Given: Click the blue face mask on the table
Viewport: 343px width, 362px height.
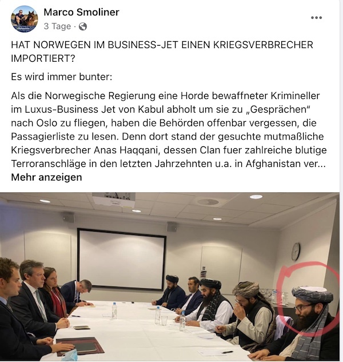Looking at the screenshot, I should tap(70, 356).
